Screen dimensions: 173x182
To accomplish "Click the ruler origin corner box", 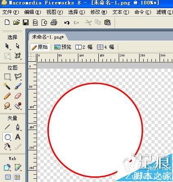I will pyautogui.click(x=32, y=58).
